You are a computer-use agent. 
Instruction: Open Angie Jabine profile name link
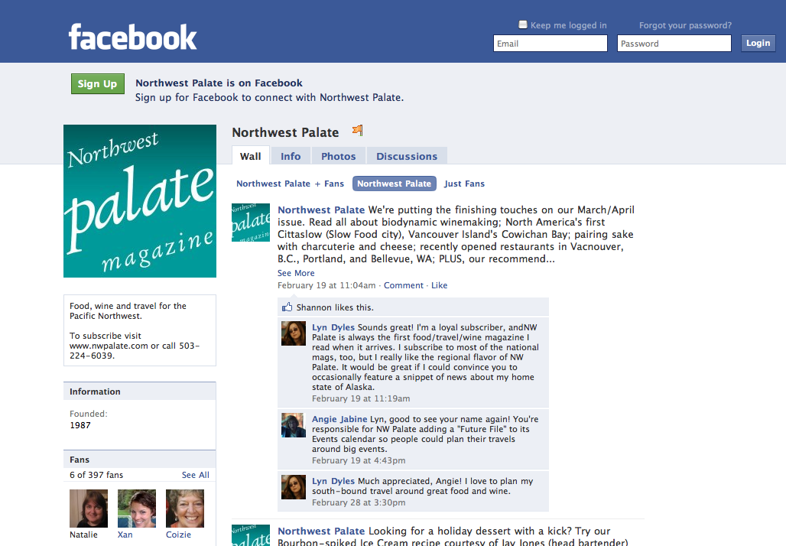click(x=339, y=418)
